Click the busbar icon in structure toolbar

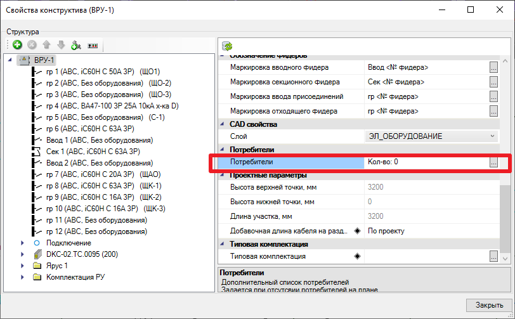pyautogui.click(x=93, y=46)
